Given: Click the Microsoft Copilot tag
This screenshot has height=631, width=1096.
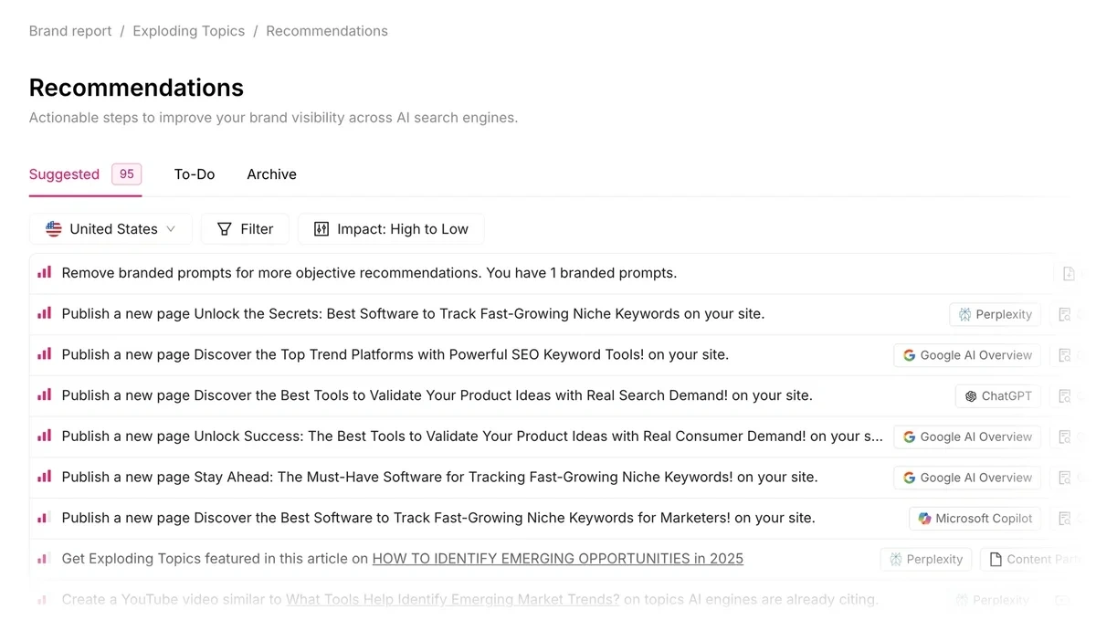Looking at the screenshot, I should pyautogui.click(x=975, y=519).
